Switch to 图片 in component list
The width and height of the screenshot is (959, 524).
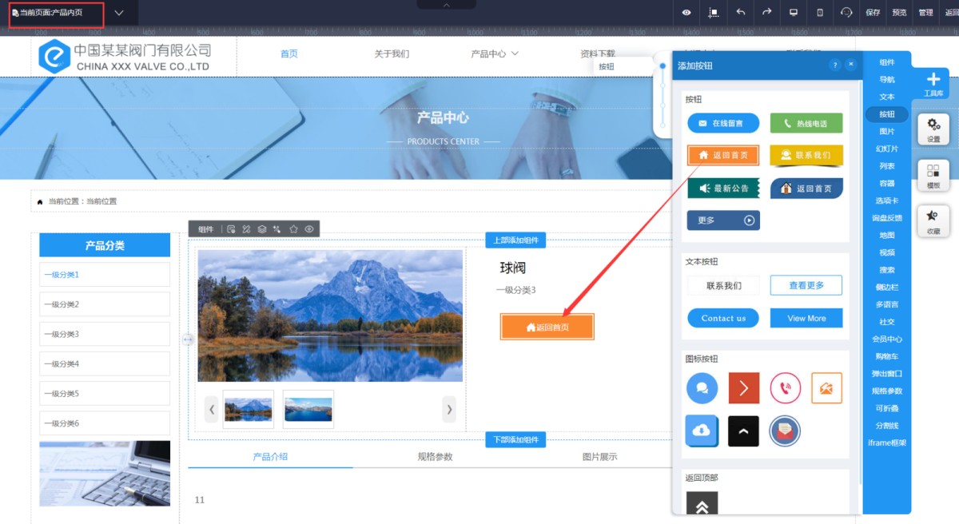pyautogui.click(x=887, y=131)
